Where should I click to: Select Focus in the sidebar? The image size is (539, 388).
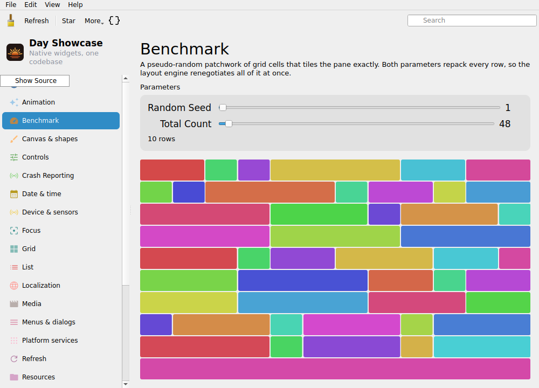coord(61,231)
